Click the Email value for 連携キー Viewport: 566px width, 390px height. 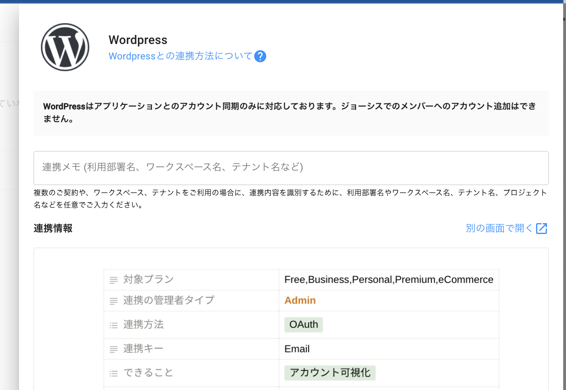point(297,349)
